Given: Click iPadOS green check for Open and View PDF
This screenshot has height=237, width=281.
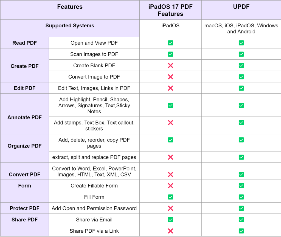Looking at the screenshot, I should [170, 43].
